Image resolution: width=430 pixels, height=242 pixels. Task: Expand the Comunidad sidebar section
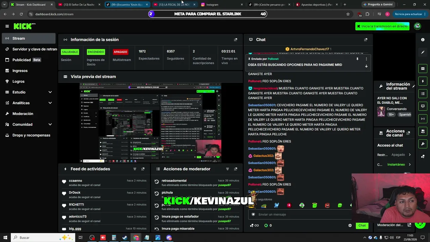(50, 124)
